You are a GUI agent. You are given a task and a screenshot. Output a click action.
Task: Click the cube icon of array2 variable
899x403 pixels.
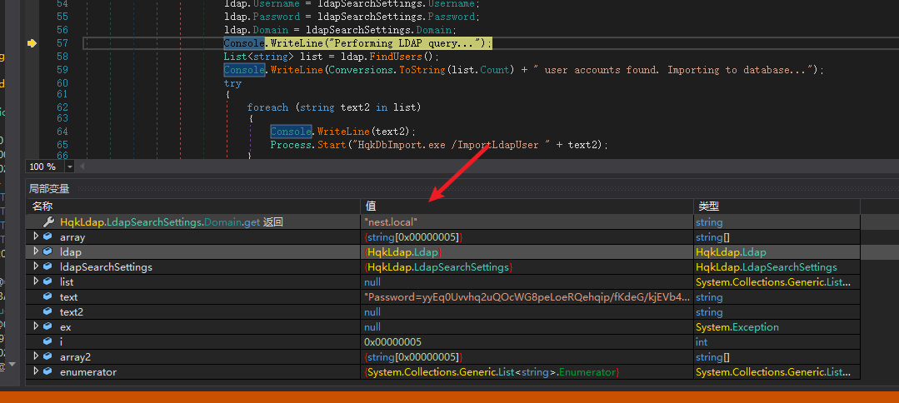tap(48, 356)
